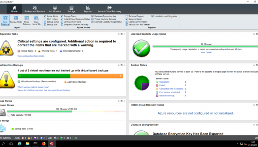Screen dimensions: 258x147
Task: Select the Narrow/Wide layout icon
Action: 16,20
